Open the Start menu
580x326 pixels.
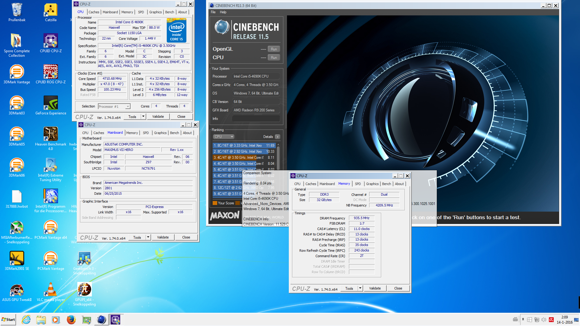tap(8, 320)
